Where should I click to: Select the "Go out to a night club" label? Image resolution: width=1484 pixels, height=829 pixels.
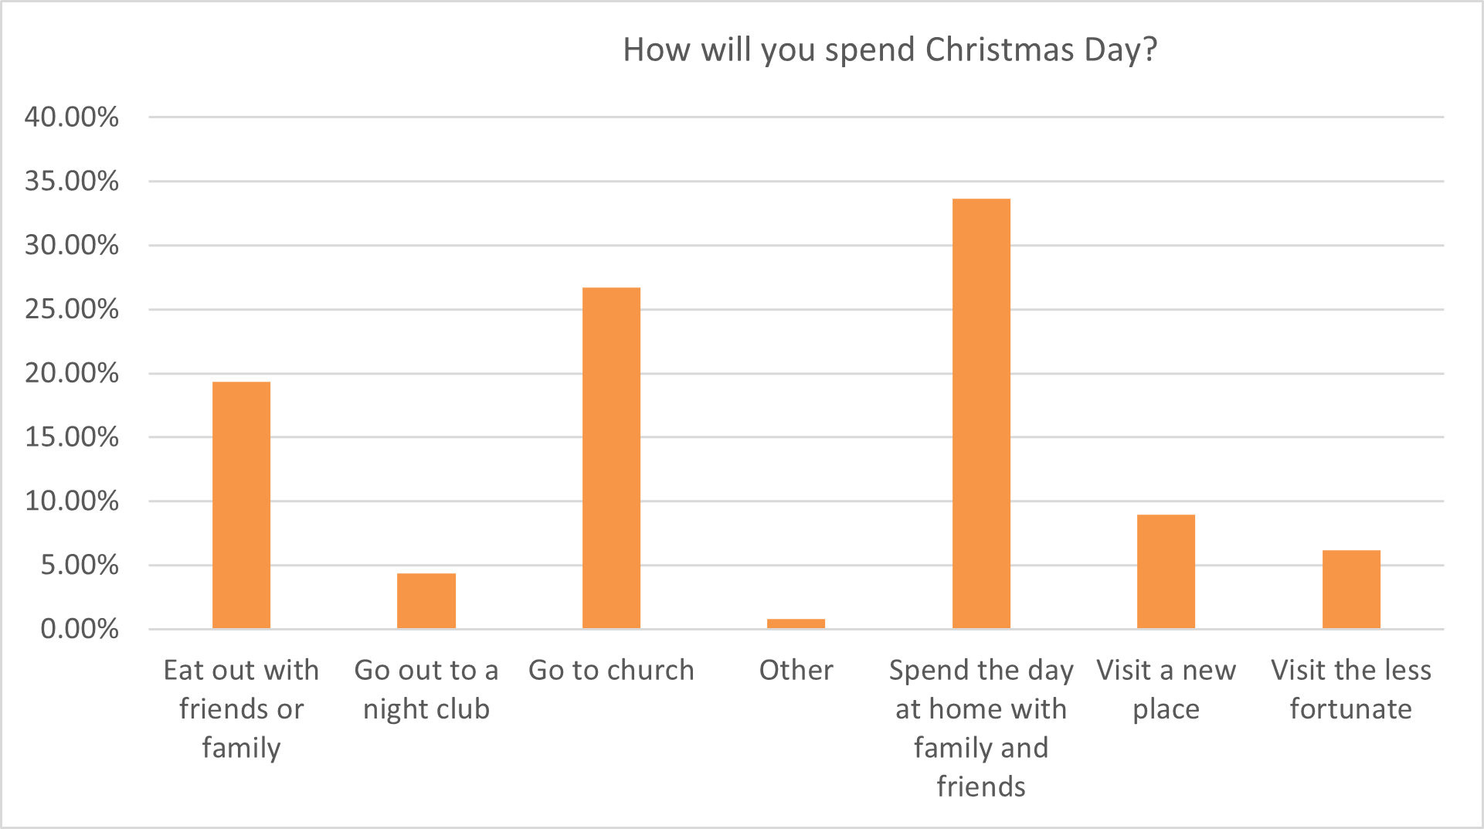[426, 689]
